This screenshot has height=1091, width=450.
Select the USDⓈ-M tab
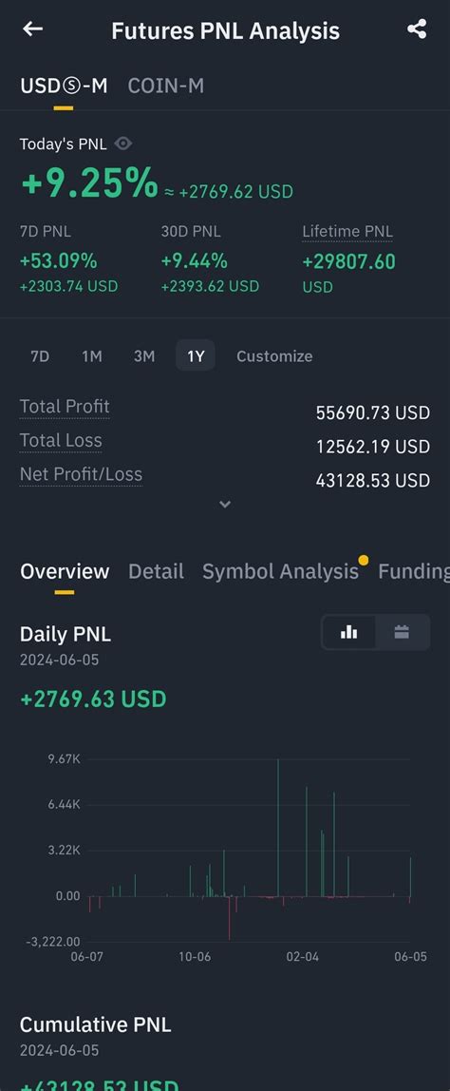point(64,86)
